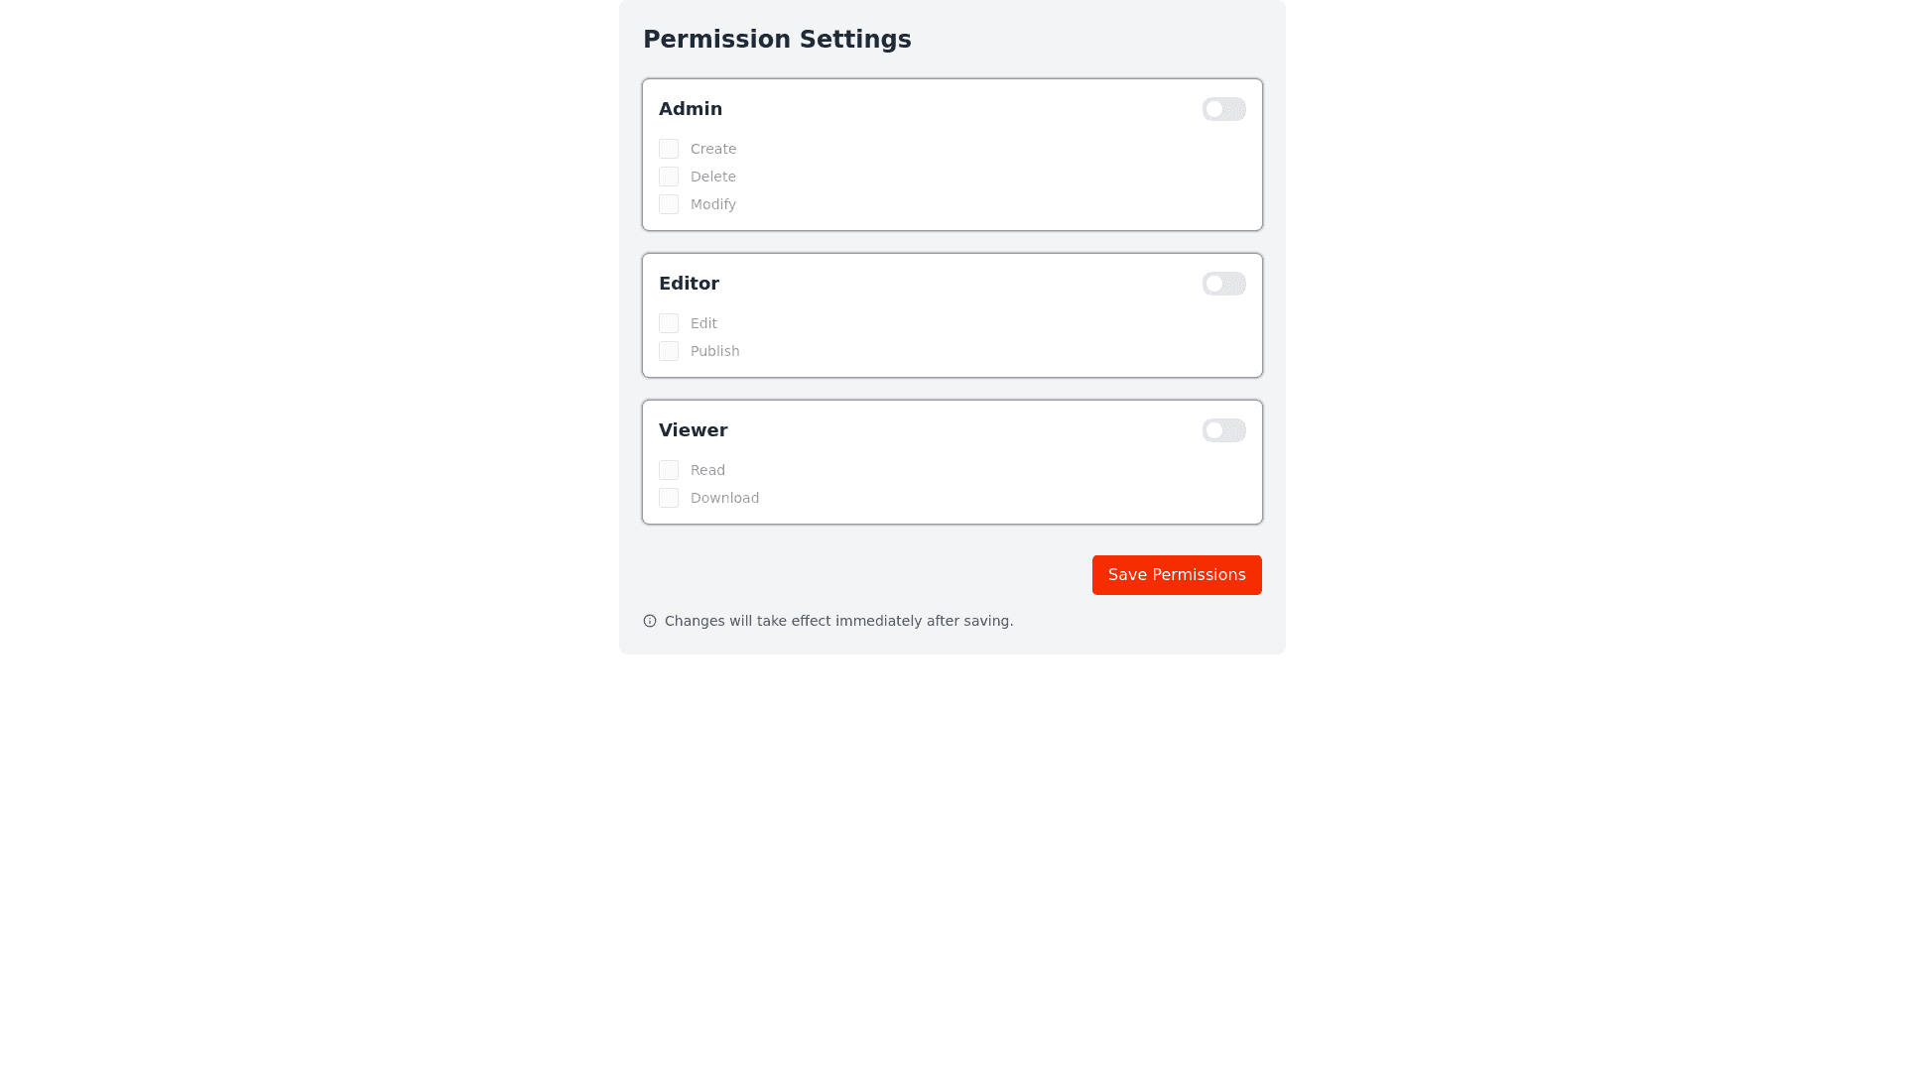Turn on the Editor role switch

(x=1223, y=284)
